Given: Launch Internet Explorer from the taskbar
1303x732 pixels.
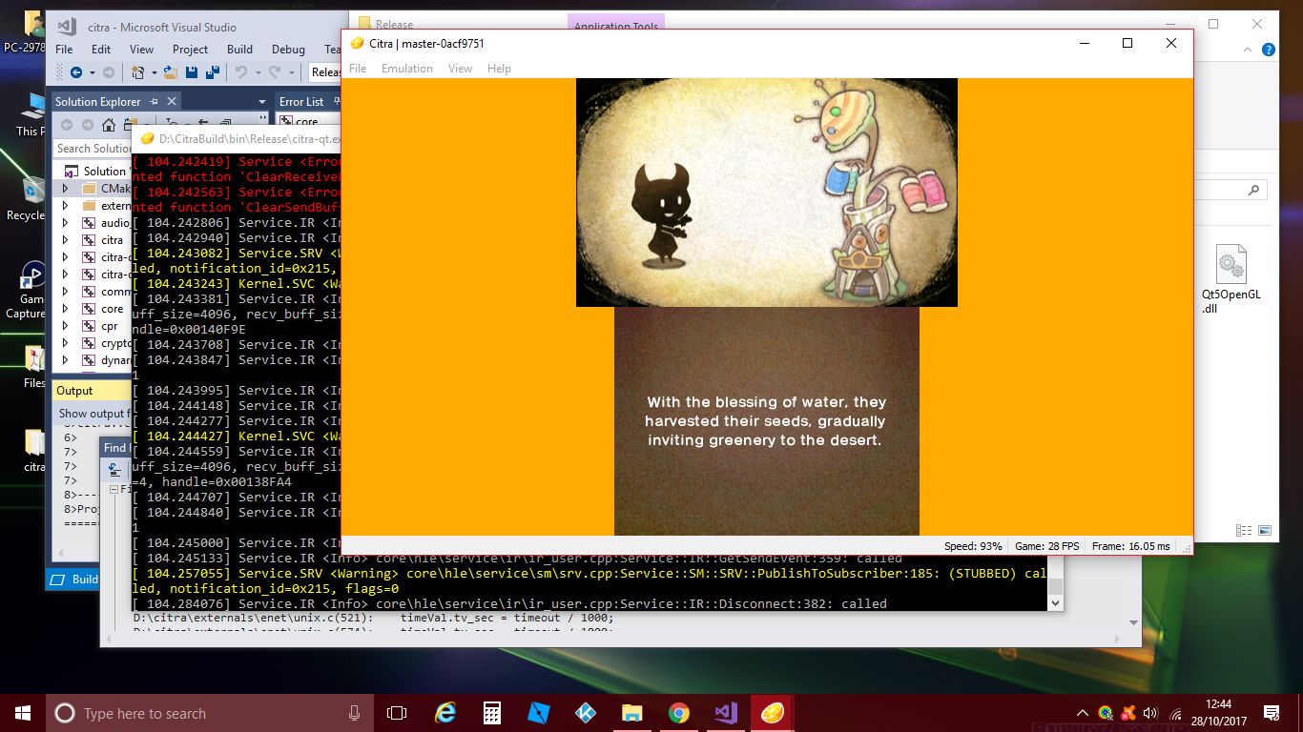Looking at the screenshot, I should [x=445, y=713].
